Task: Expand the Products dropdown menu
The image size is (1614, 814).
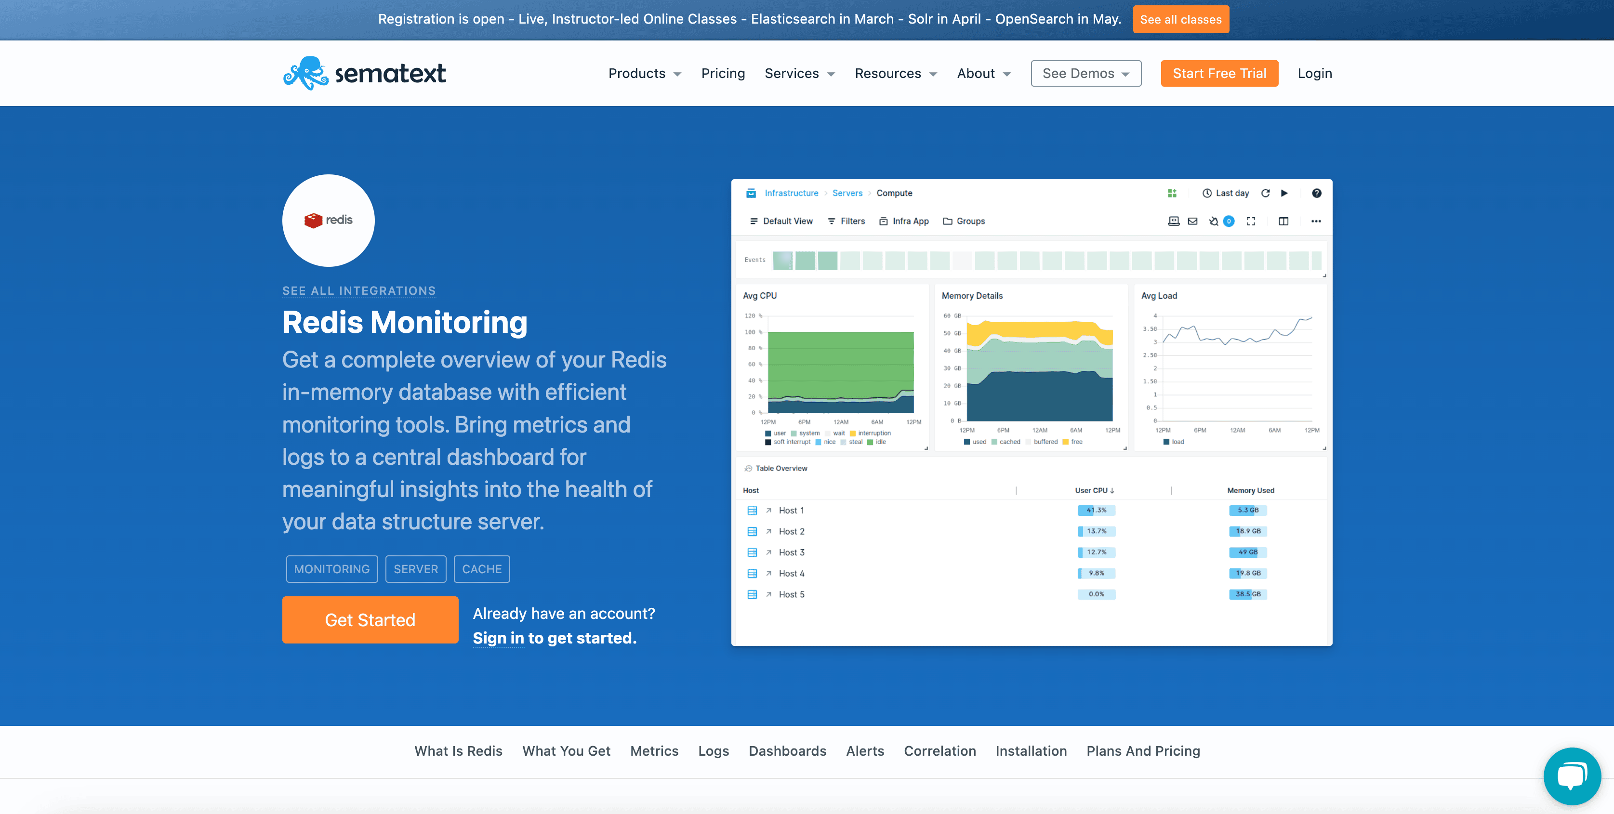Action: (644, 73)
